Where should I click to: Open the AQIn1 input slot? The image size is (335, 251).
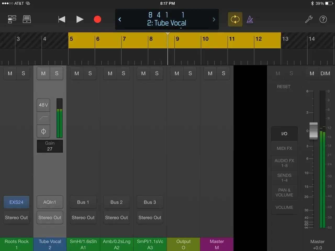(50, 202)
